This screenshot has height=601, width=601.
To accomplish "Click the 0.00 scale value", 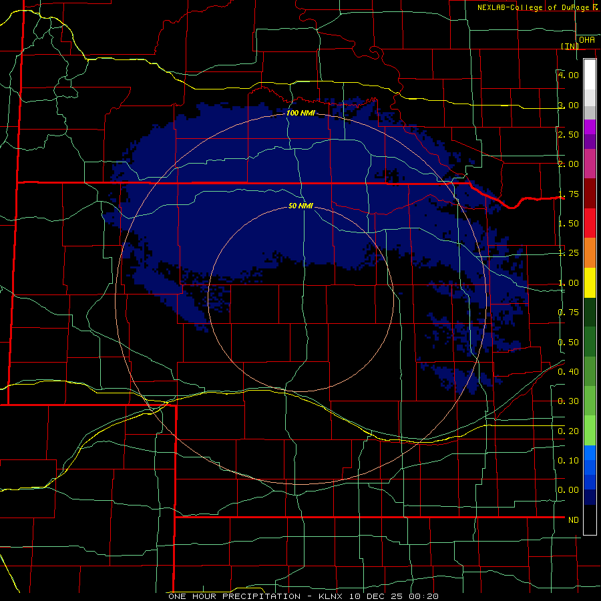I will click(x=568, y=490).
